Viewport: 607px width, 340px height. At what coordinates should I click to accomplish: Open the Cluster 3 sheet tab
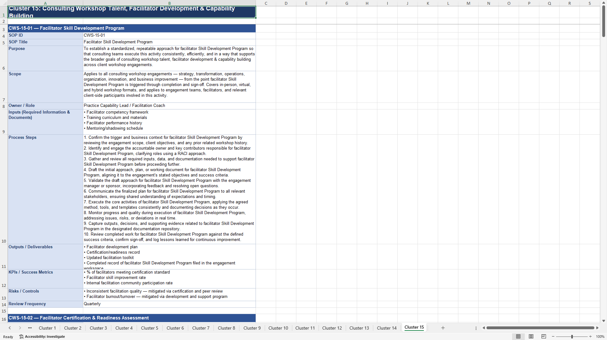tap(98, 328)
